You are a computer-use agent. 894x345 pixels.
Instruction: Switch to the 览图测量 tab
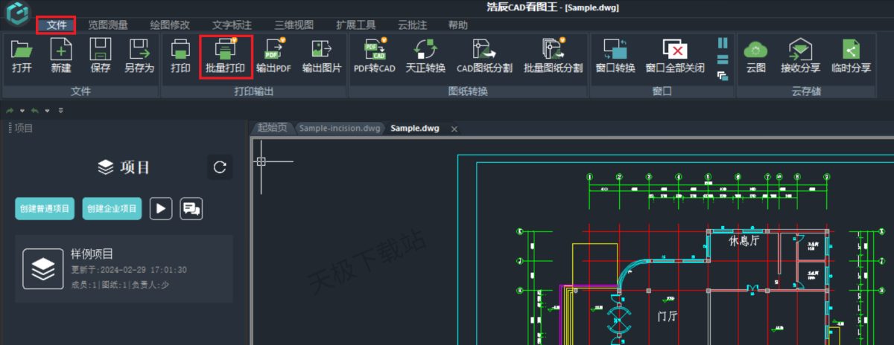click(x=108, y=25)
